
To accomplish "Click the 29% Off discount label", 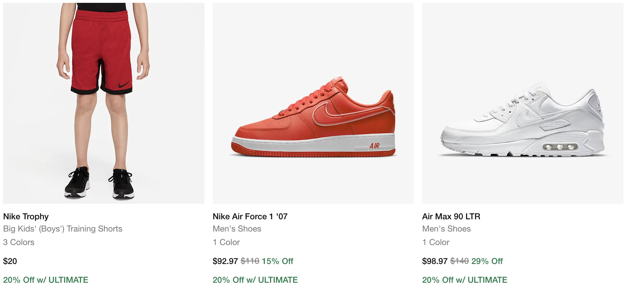I will point(487,261).
